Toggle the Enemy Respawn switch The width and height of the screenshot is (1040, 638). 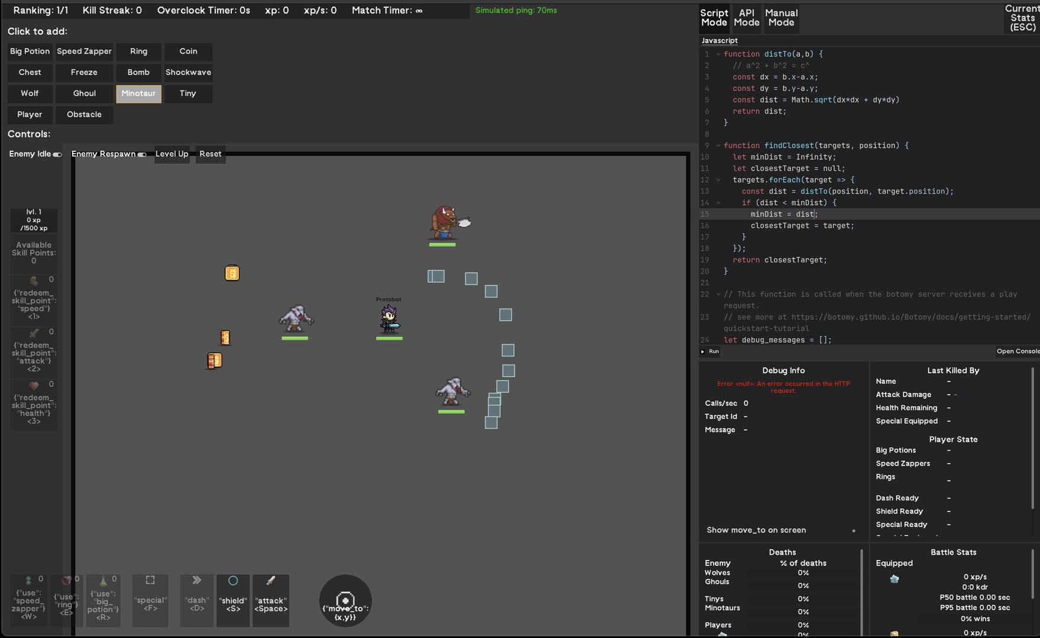click(142, 154)
